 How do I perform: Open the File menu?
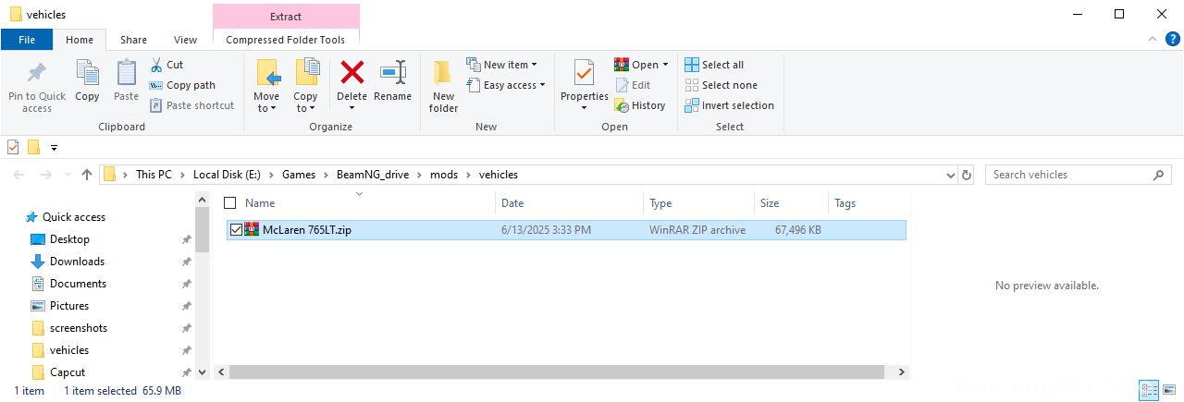pyautogui.click(x=27, y=40)
